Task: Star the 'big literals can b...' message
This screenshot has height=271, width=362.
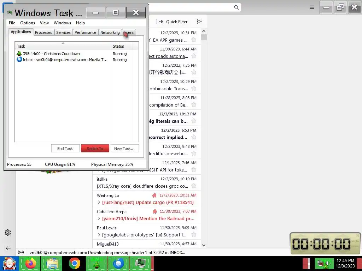Action: [x=194, y=121]
